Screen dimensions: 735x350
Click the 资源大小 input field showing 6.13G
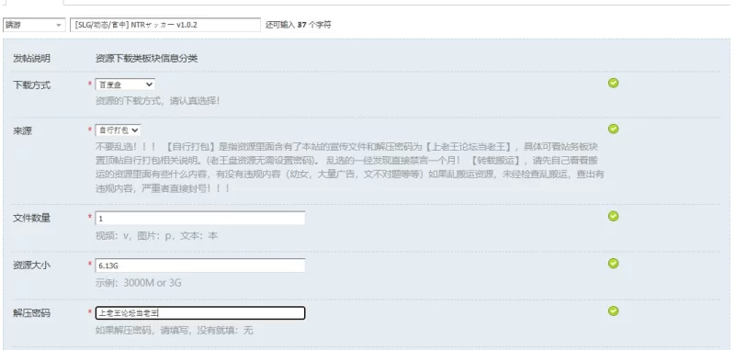(200, 265)
